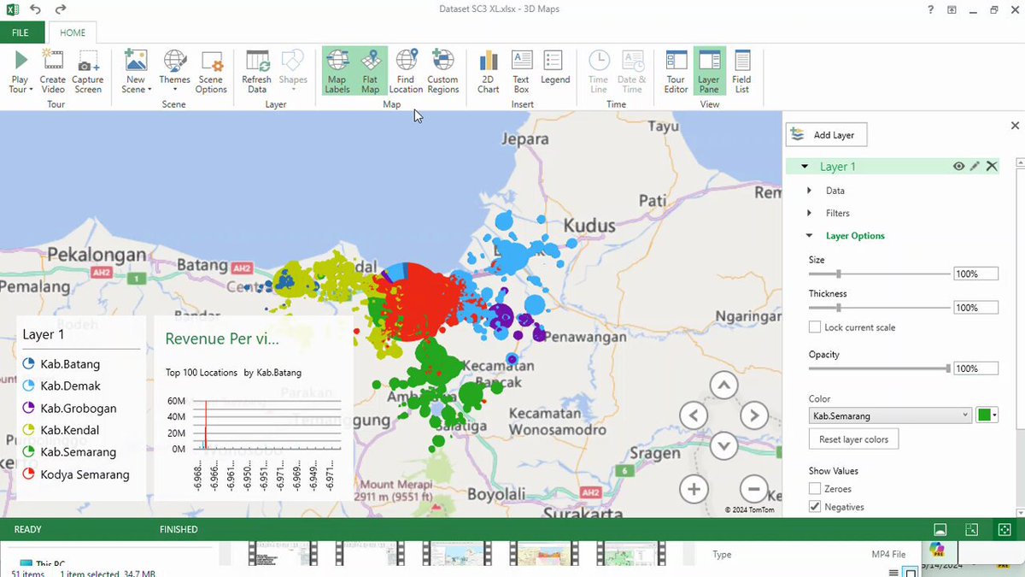This screenshot has height=577, width=1025.
Task: Rename Layer 1 with pencil icon
Action: pos(975,167)
